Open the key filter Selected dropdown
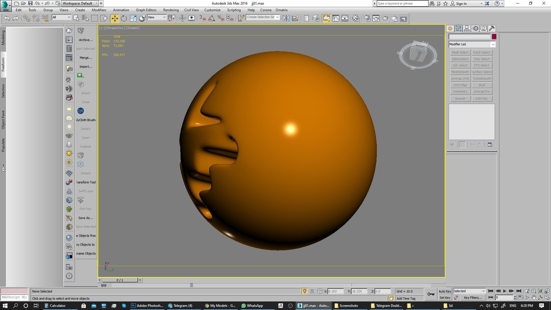The height and width of the screenshot is (310, 551). click(x=469, y=291)
